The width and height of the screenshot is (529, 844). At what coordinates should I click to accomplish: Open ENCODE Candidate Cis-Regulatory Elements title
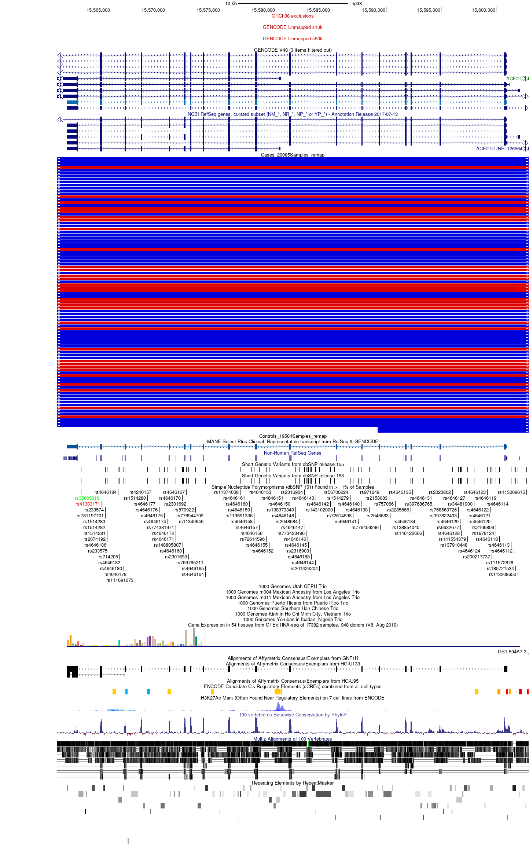292,686
